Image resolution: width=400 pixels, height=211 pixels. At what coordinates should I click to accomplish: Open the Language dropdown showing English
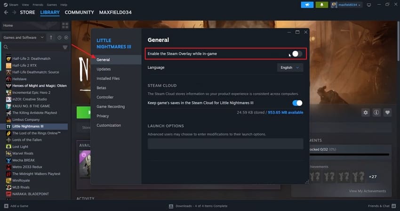290,67
